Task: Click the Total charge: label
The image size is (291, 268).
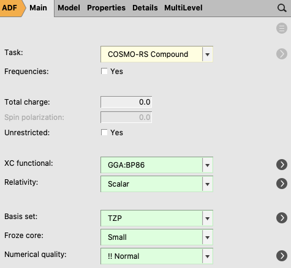Action: click(x=27, y=102)
